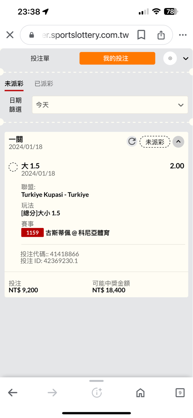Open the 今天 date filter dropdown
The image size is (193, 418).
tap(110, 105)
